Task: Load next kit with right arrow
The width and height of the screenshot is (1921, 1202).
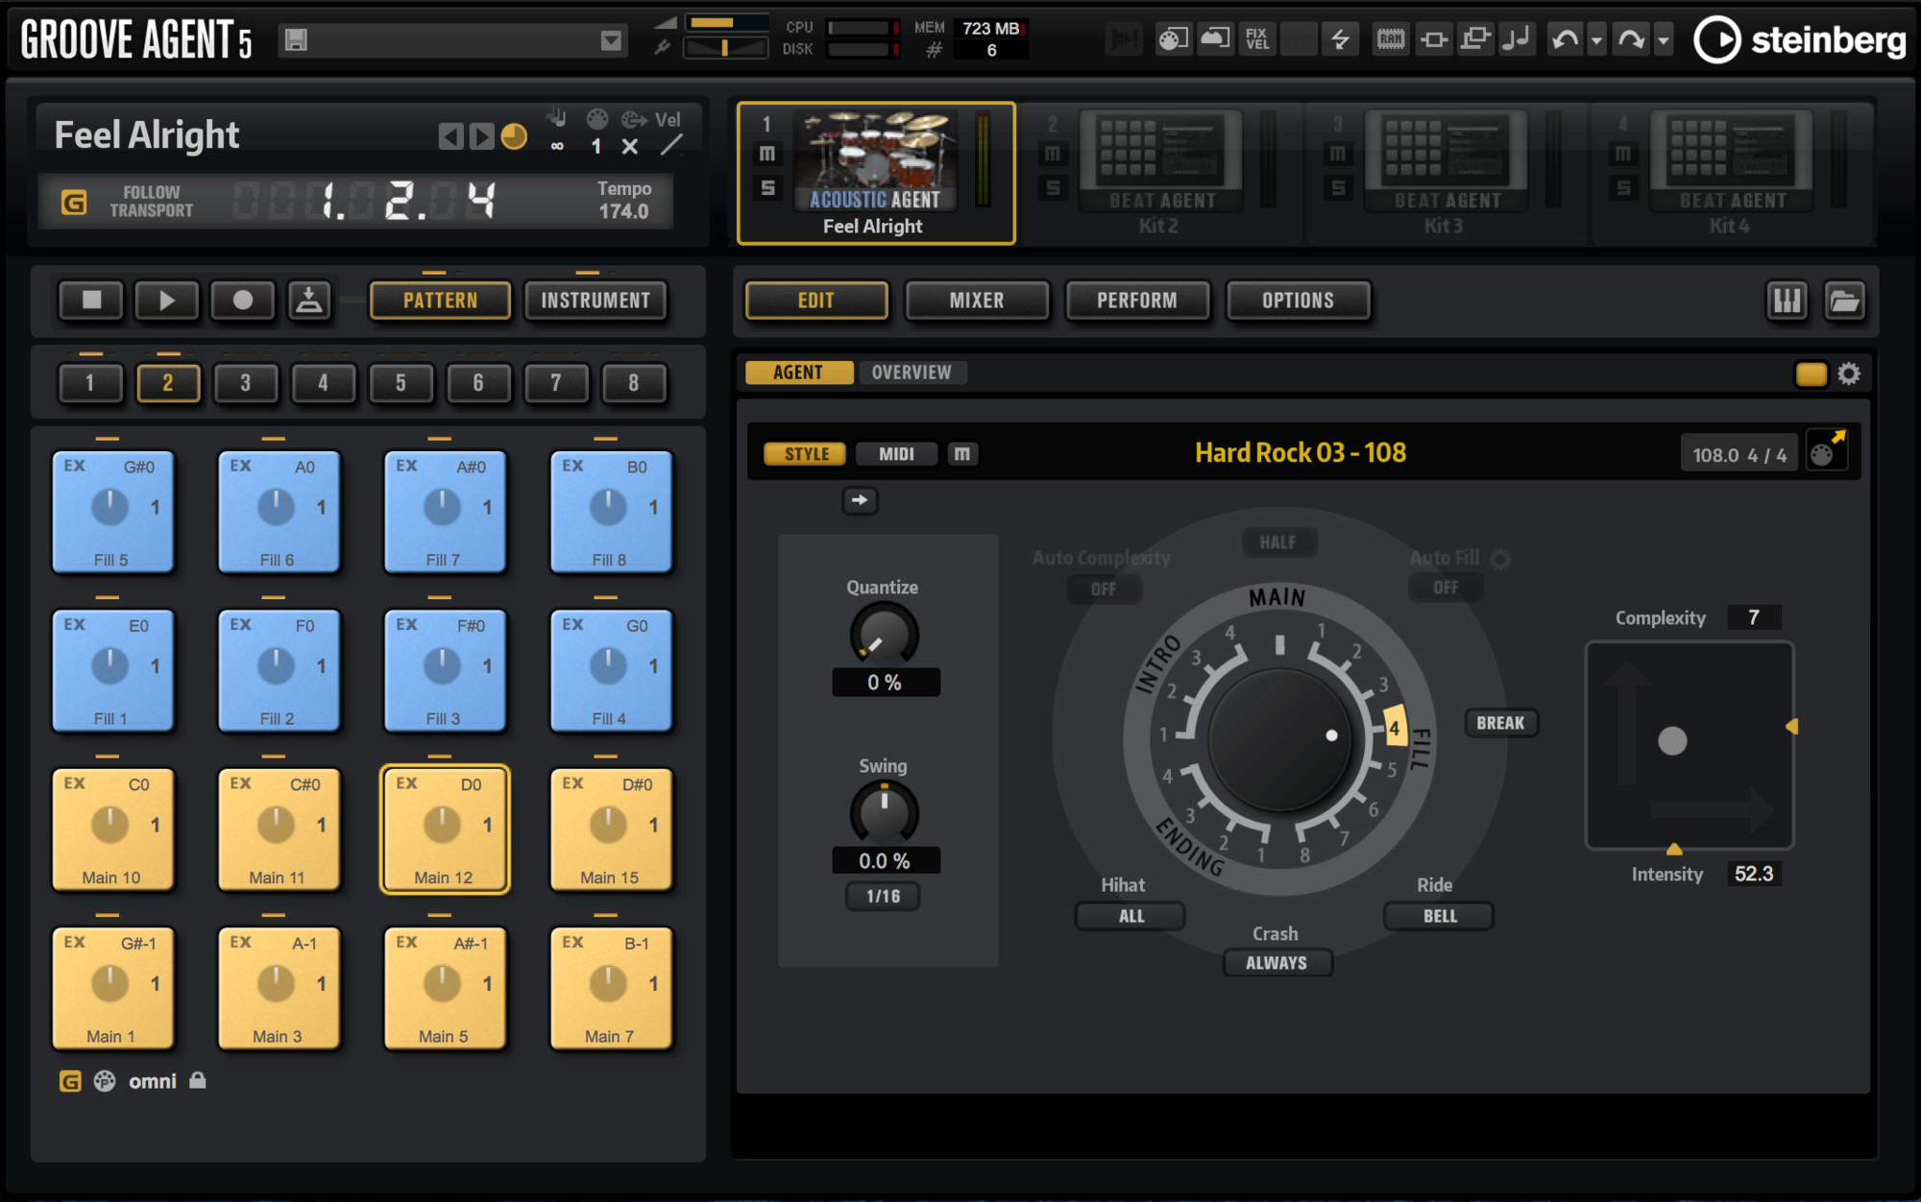Action: 482,136
